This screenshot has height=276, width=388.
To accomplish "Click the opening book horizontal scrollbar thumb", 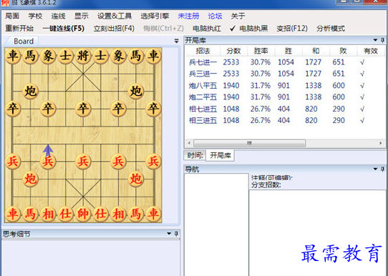I will [x=249, y=143].
